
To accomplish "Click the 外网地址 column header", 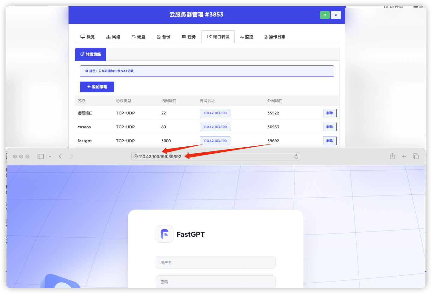I will [x=207, y=101].
